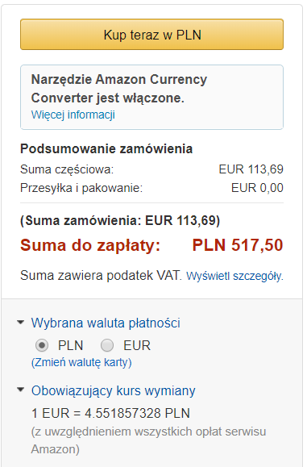Click the 'Podsumowanie zamówienia' heading
The image size is (307, 467).
click(106, 148)
